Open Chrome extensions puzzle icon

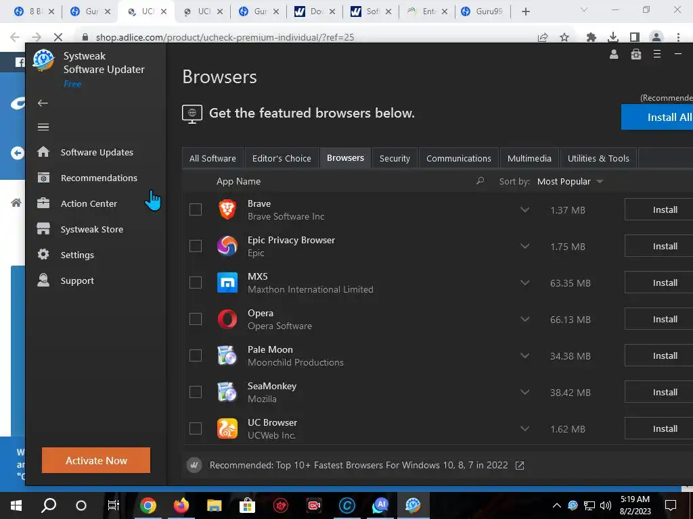click(x=591, y=38)
